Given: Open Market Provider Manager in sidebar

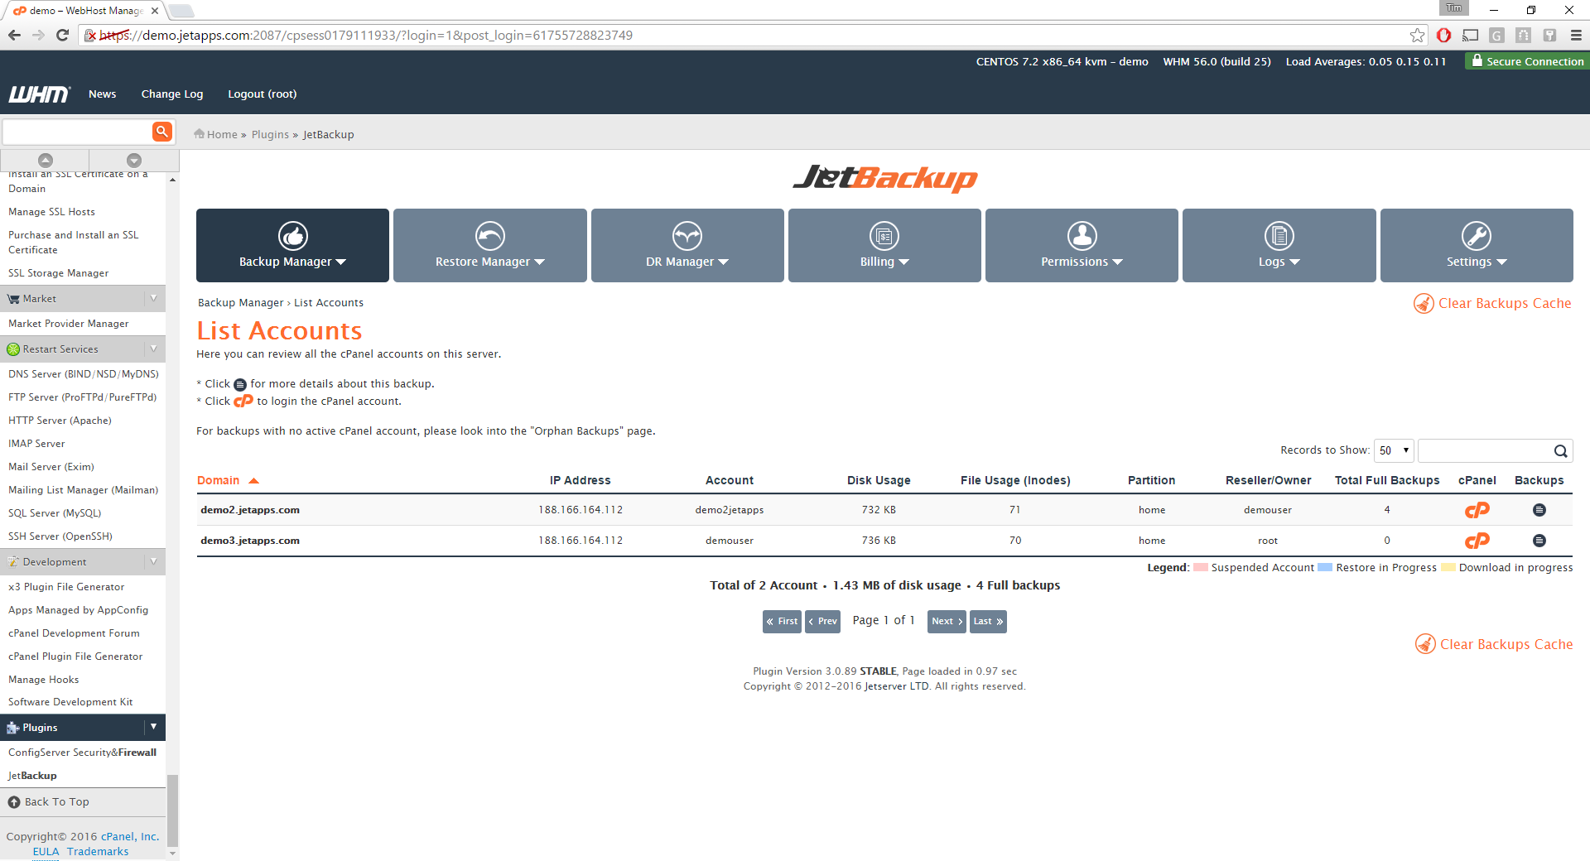Looking at the screenshot, I should [x=69, y=323].
